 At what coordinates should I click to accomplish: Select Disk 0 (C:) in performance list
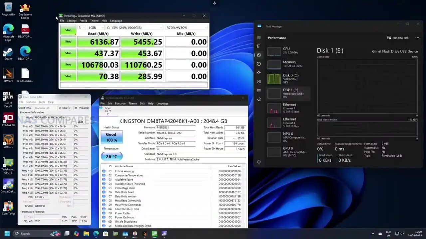click(x=289, y=79)
